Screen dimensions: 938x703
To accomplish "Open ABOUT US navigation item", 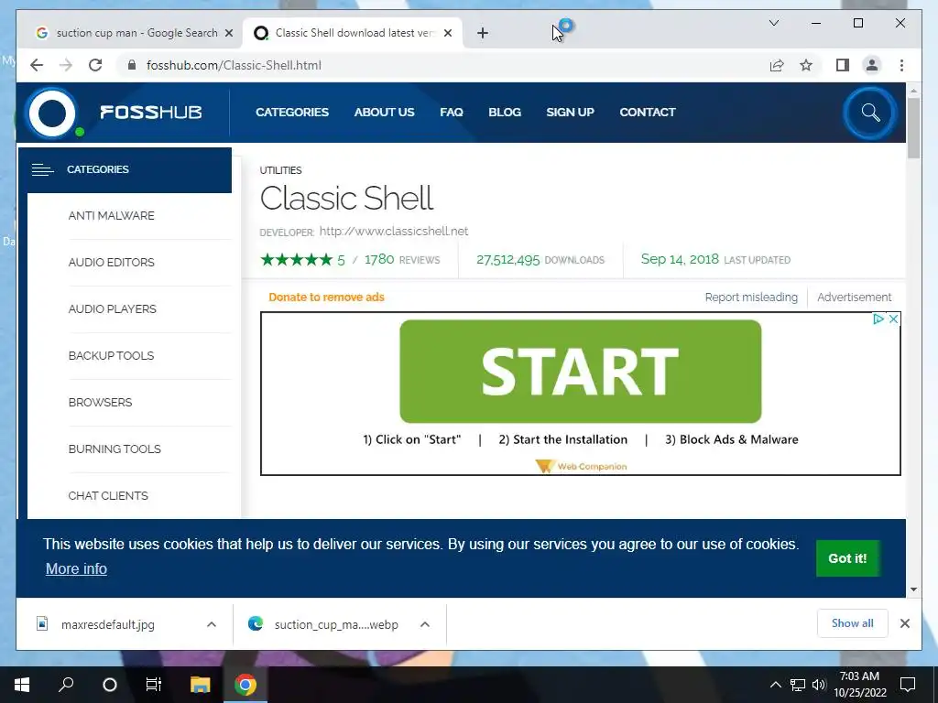I will tap(384, 113).
